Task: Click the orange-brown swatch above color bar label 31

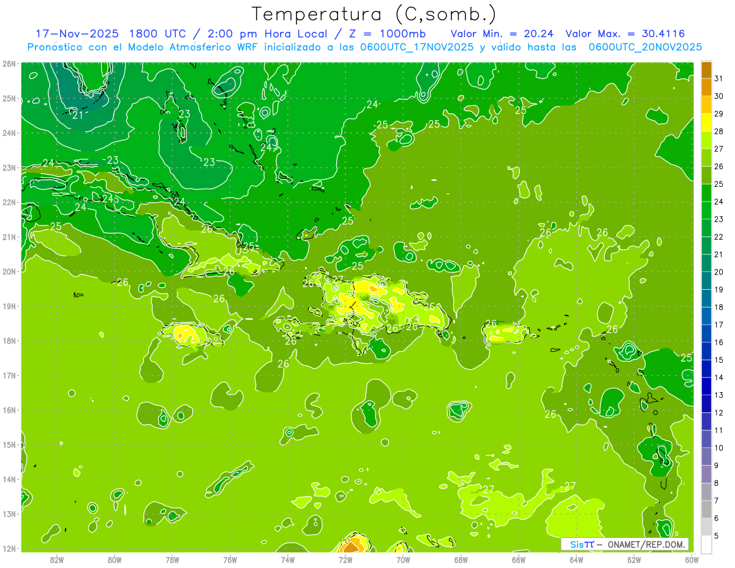Action: click(706, 70)
